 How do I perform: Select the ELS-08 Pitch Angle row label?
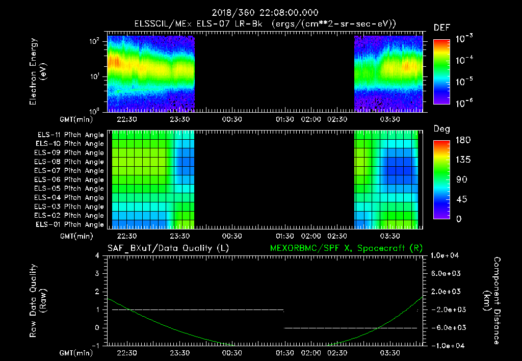(x=69, y=162)
